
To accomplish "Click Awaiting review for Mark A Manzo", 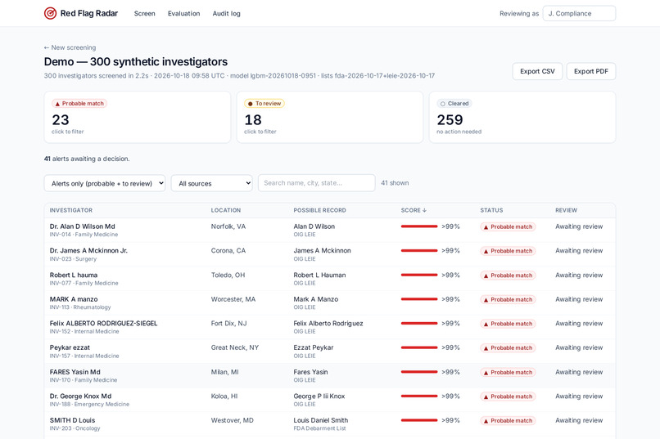I will tap(579, 299).
